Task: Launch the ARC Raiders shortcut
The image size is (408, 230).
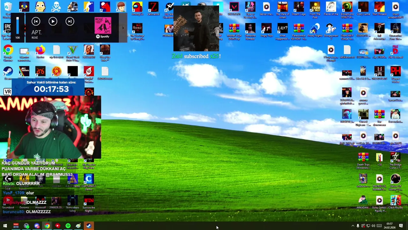Action: 24,73
